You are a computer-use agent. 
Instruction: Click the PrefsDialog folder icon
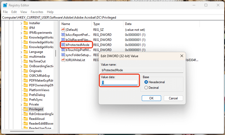coord(26,95)
